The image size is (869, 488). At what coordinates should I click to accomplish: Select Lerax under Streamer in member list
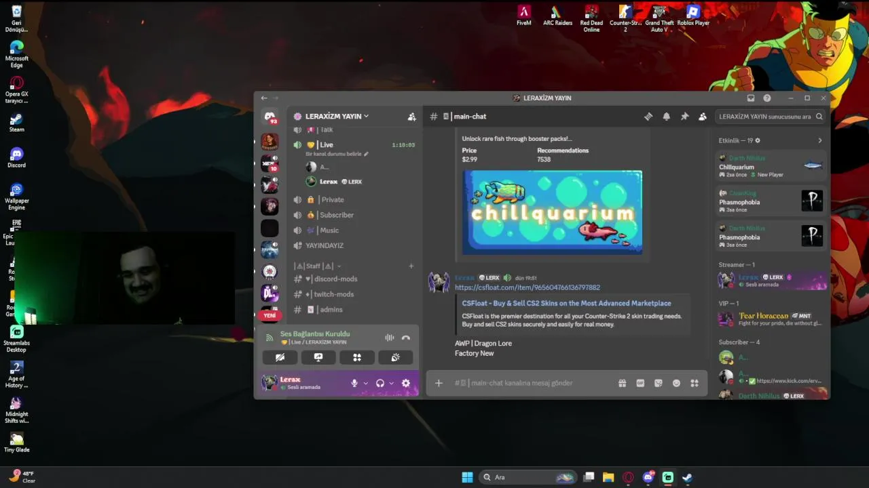pos(773,280)
